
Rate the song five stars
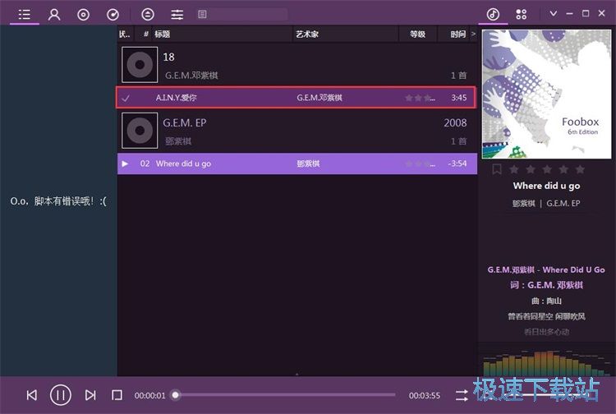580,169
